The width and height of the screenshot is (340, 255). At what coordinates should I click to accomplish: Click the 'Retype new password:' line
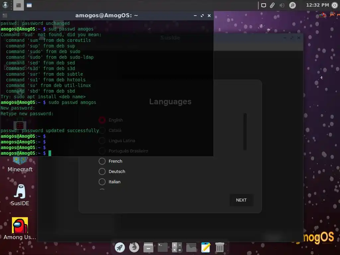click(x=27, y=114)
